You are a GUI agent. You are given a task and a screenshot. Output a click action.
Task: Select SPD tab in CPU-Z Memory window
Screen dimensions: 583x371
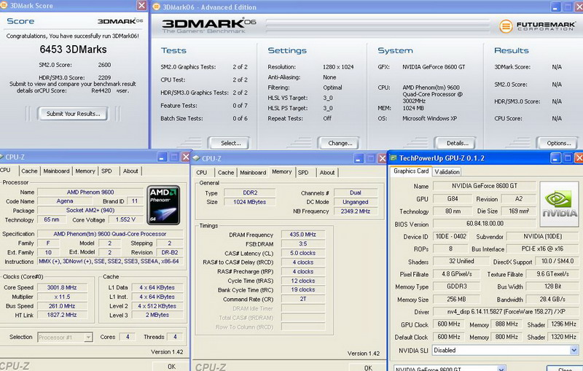(x=303, y=173)
